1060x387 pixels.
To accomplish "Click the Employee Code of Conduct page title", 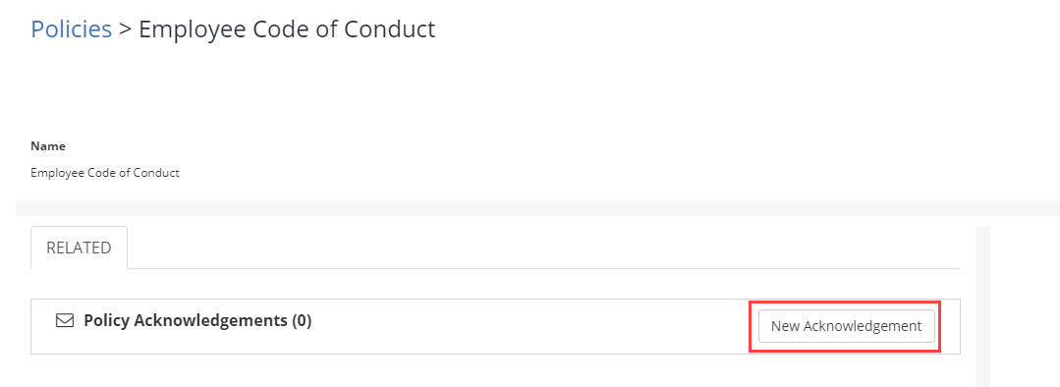I will coord(287,29).
